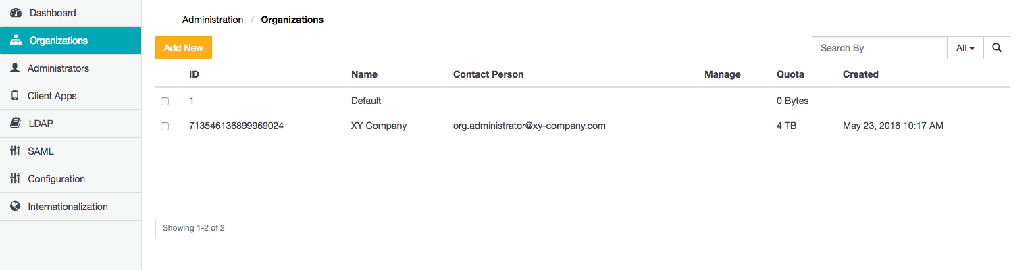The image size is (1034, 270).
Task: Click the Internationalization globe icon
Action: tap(15, 207)
